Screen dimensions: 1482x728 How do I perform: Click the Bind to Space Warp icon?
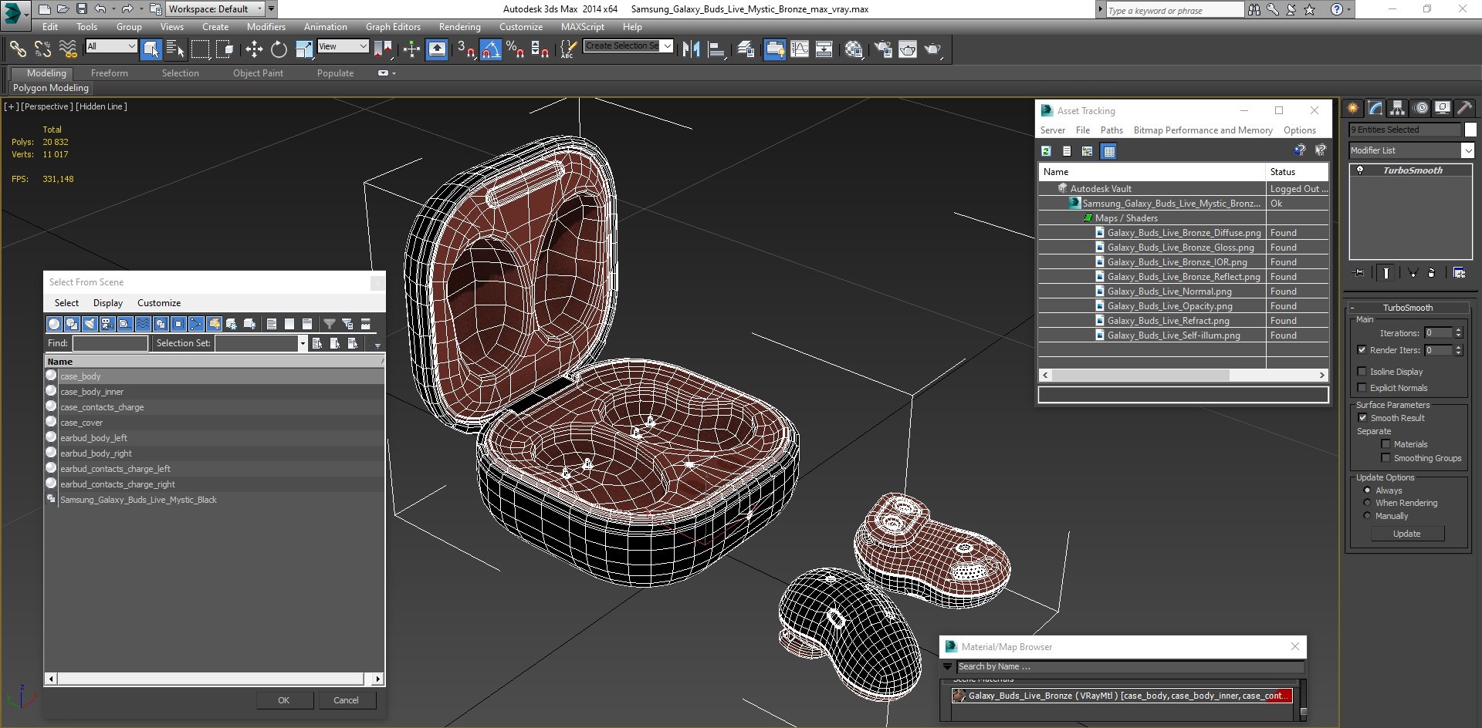tap(68, 49)
